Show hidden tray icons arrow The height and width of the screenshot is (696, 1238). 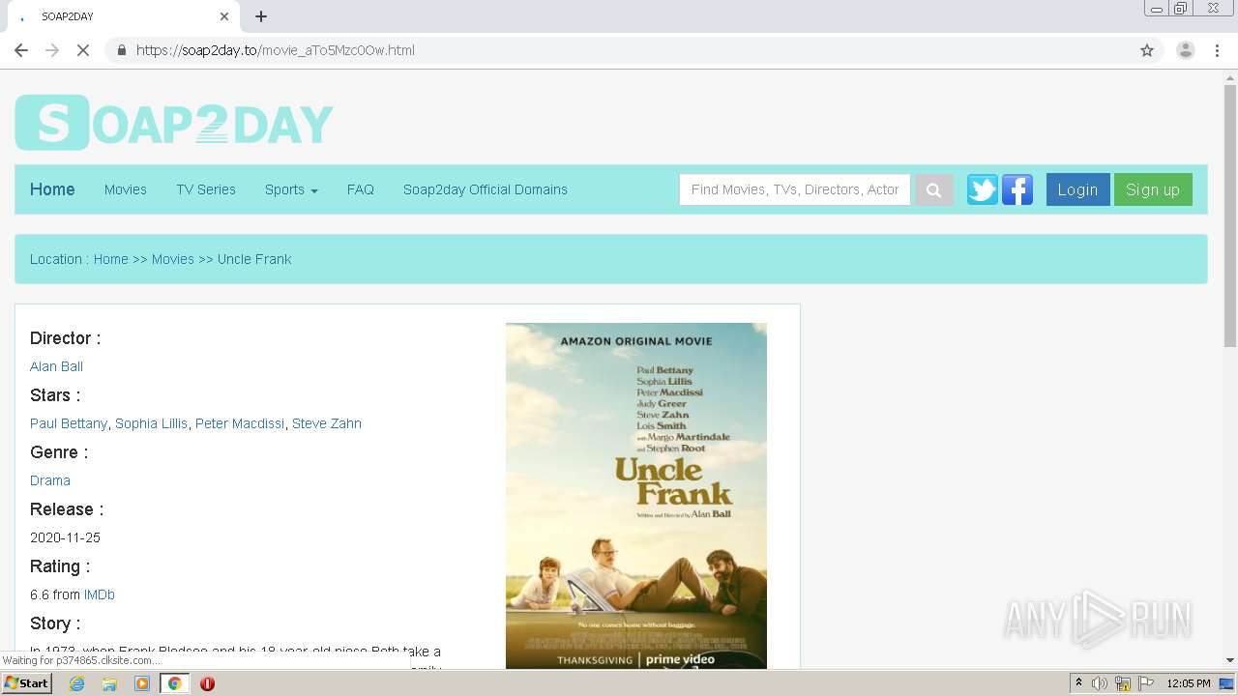(x=1078, y=683)
